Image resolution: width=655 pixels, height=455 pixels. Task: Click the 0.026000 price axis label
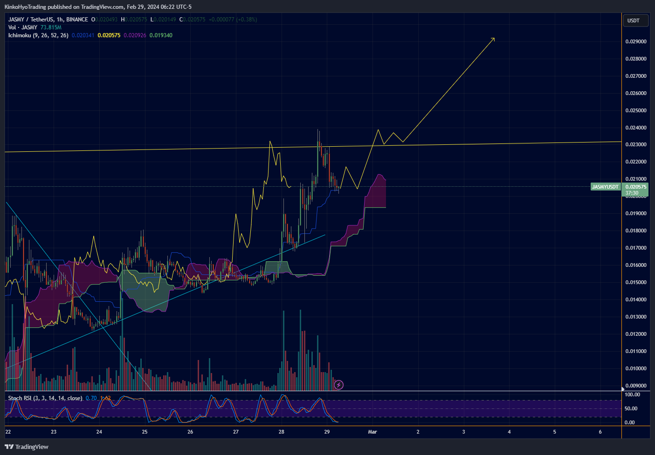636,93
